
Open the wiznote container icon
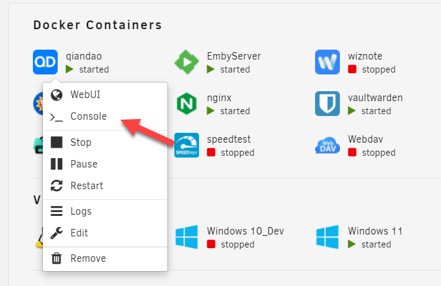tap(327, 62)
